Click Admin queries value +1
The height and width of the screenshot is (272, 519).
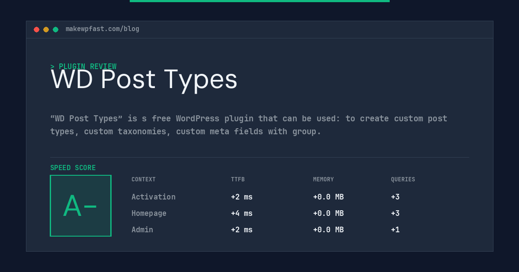395,230
